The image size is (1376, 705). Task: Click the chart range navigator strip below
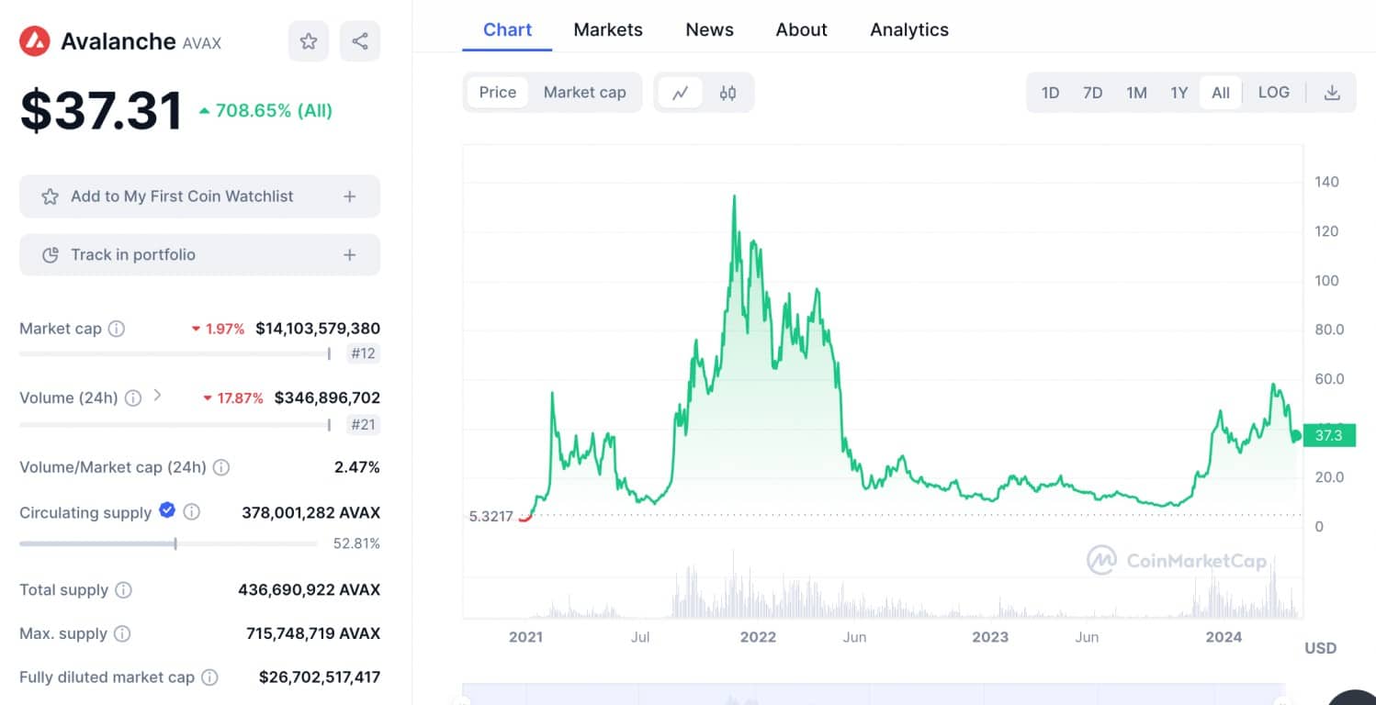tap(873, 694)
